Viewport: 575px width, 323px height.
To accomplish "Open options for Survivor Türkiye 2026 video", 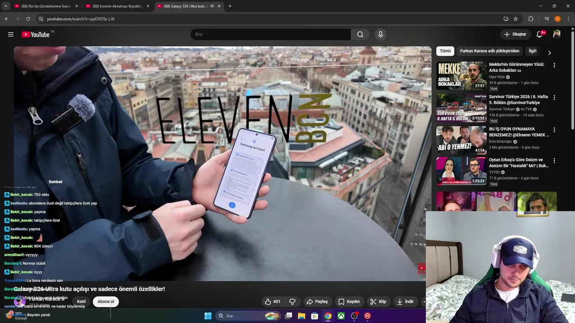I will point(554,97).
